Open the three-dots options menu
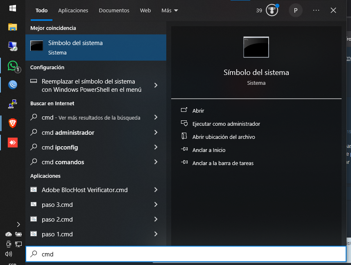 [x=316, y=10]
